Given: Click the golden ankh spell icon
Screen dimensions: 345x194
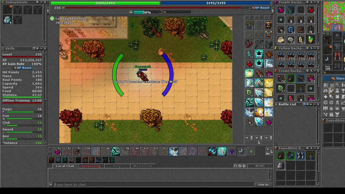Looking at the screenshot, I should [x=269, y=83].
